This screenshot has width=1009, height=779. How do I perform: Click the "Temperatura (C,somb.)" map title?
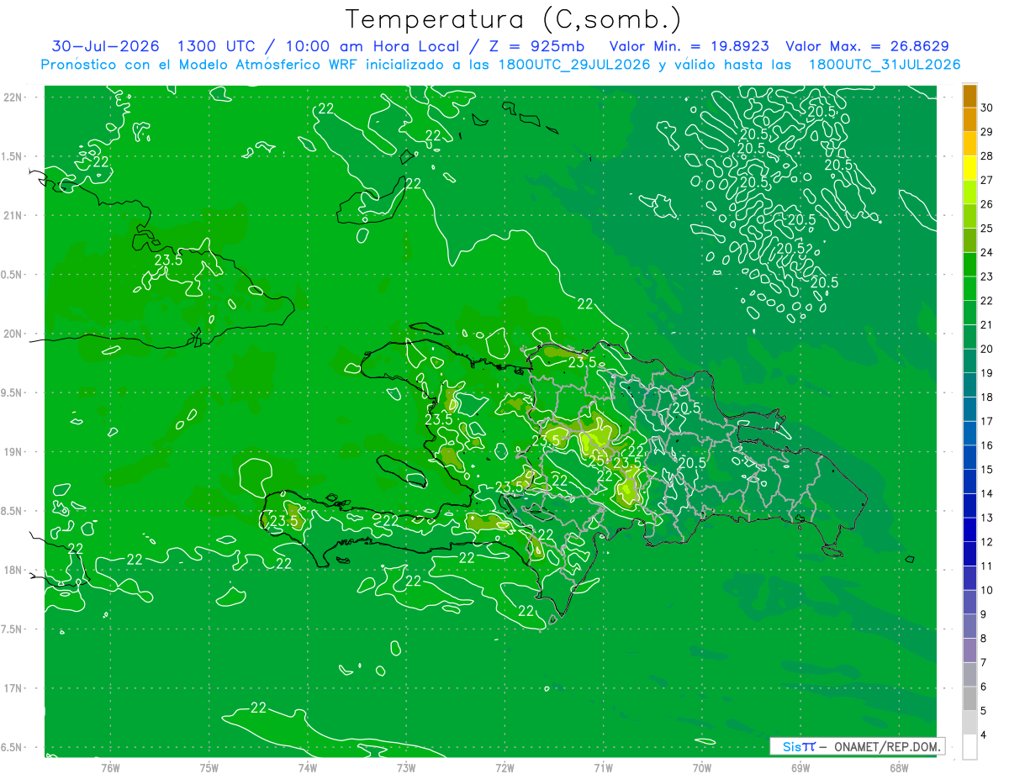click(x=513, y=19)
